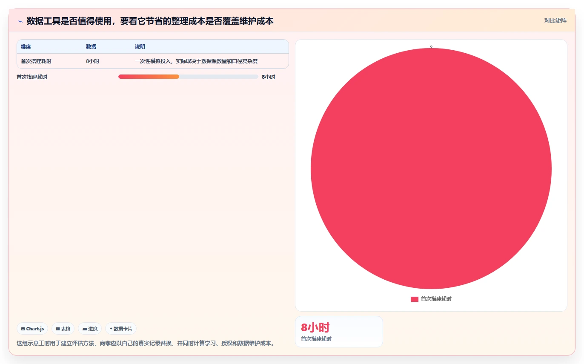Click the large 8小时 figure on the data card
This screenshot has width=584, height=364.
315,327
